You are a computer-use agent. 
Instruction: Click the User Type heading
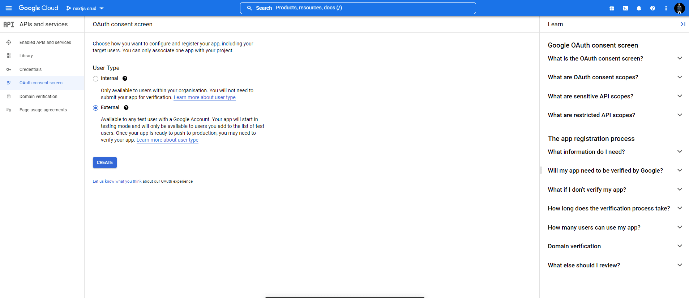tap(106, 68)
